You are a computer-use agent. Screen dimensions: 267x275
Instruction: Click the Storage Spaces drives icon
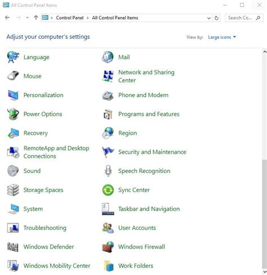[13, 190]
